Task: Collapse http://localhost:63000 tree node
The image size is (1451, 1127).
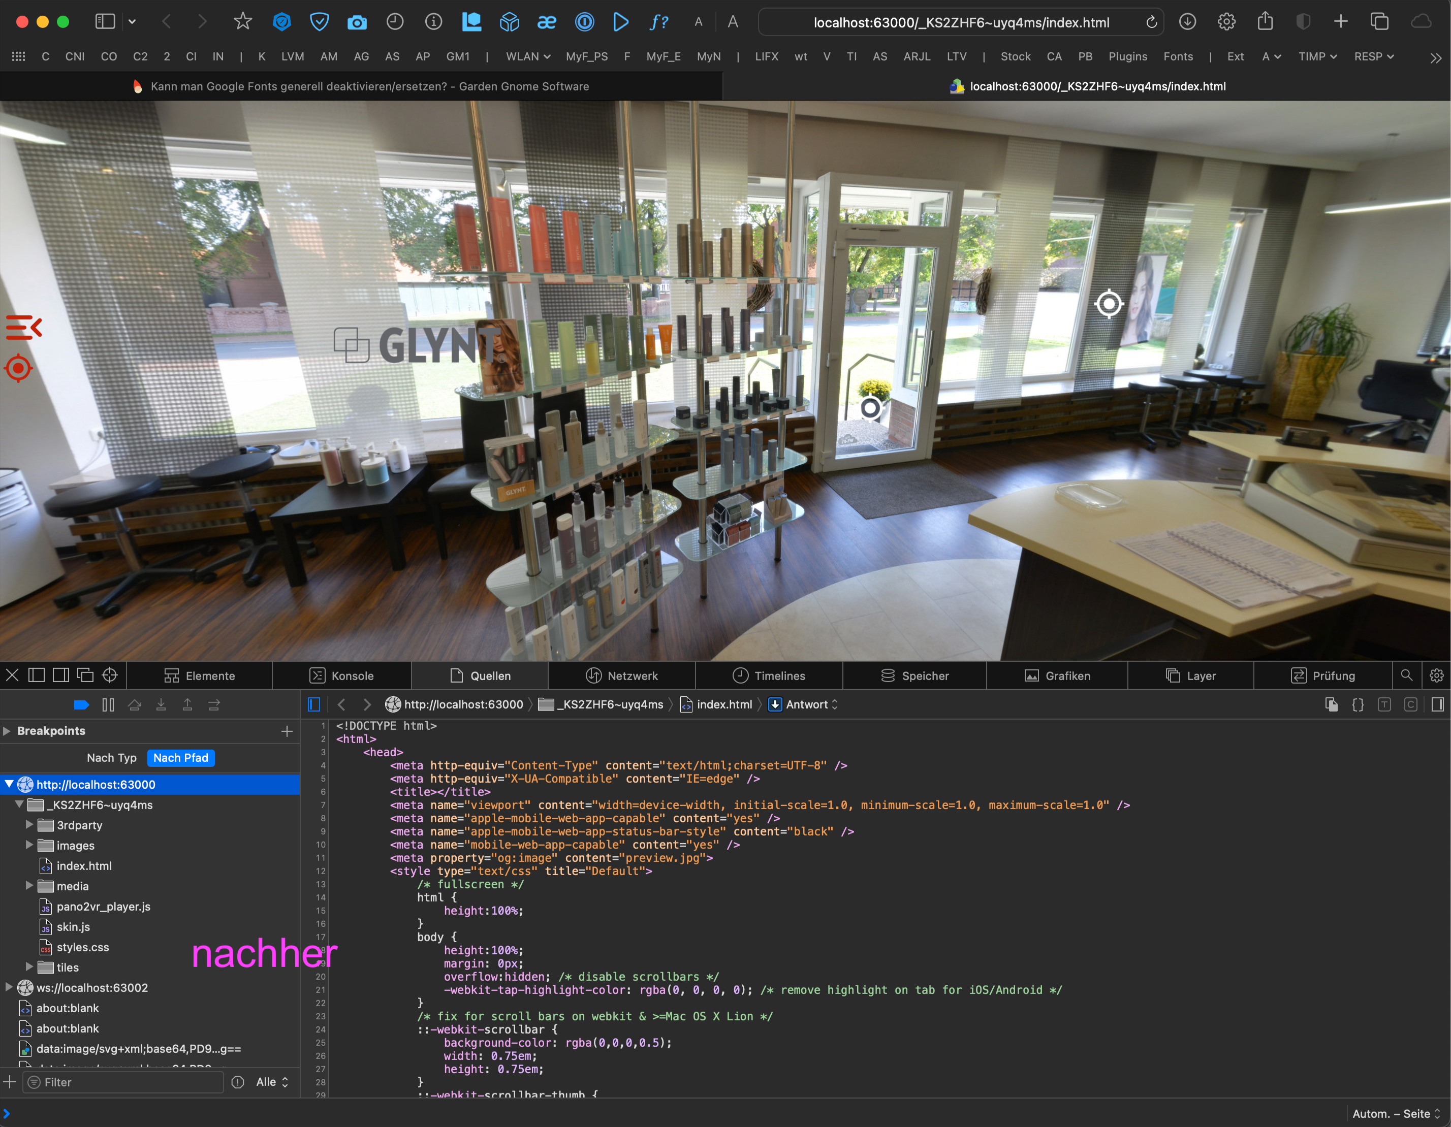Action: (9, 784)
